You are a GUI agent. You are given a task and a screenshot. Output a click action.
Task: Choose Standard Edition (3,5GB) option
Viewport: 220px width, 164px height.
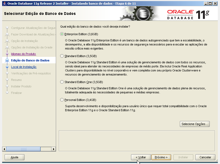(62, 56)
